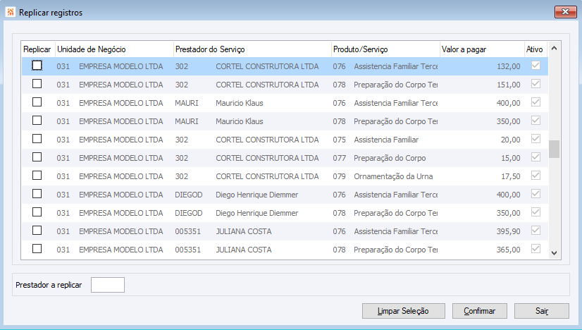The width and height of the screenshot is (582, 330).
Task: Sort by Unidade de Negócio column header
Action: click(x=114, y=49)
